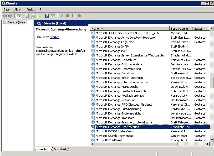The width and height of the screenshot is (214, 156).
Task: Sort by the Name column header
Action: tap(130, 29)
